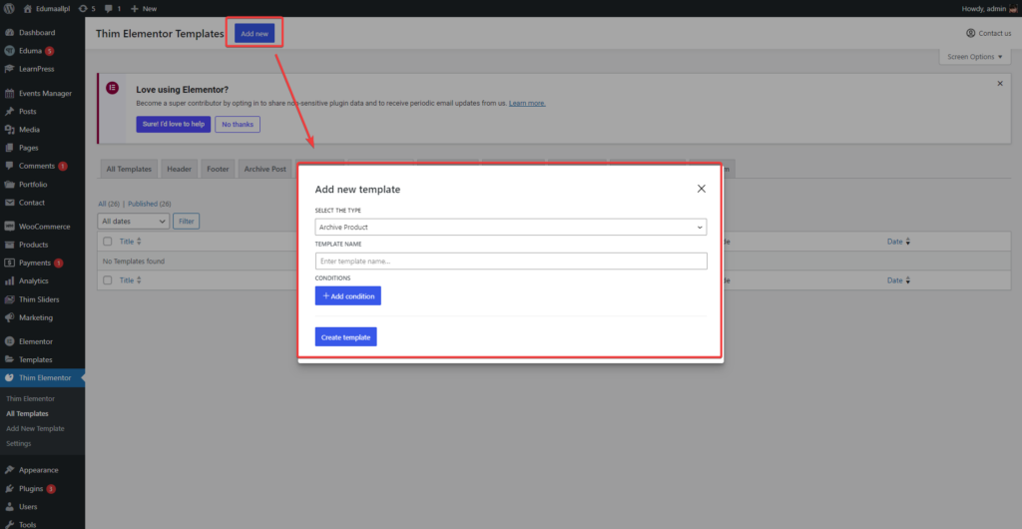Click the Dashboard sidebar icon
The width and height of the screenshot is (1022, 529).
pyautogui.click(x=9, y=33)
